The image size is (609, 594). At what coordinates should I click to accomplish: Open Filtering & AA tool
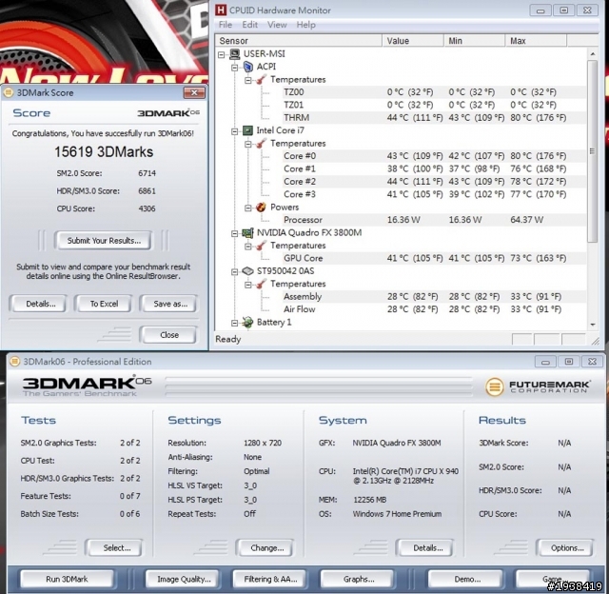tap(269, 579)
